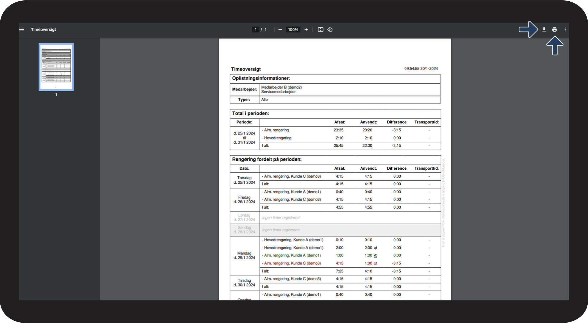Select the page 1 thumbnail

(56, 67)
